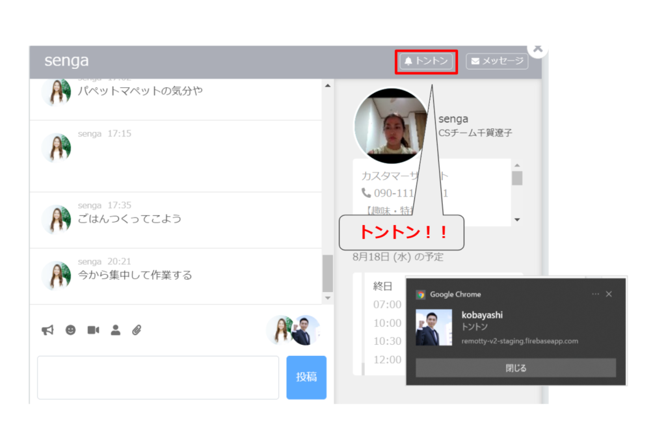The height and width of the screenshot is (421, 666).
Task: Click the 12:00 schedule entry
Action: click(x=387, y=360)
